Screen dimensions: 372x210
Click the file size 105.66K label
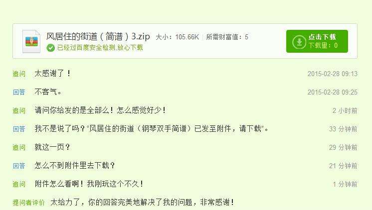tap(177, 37)
